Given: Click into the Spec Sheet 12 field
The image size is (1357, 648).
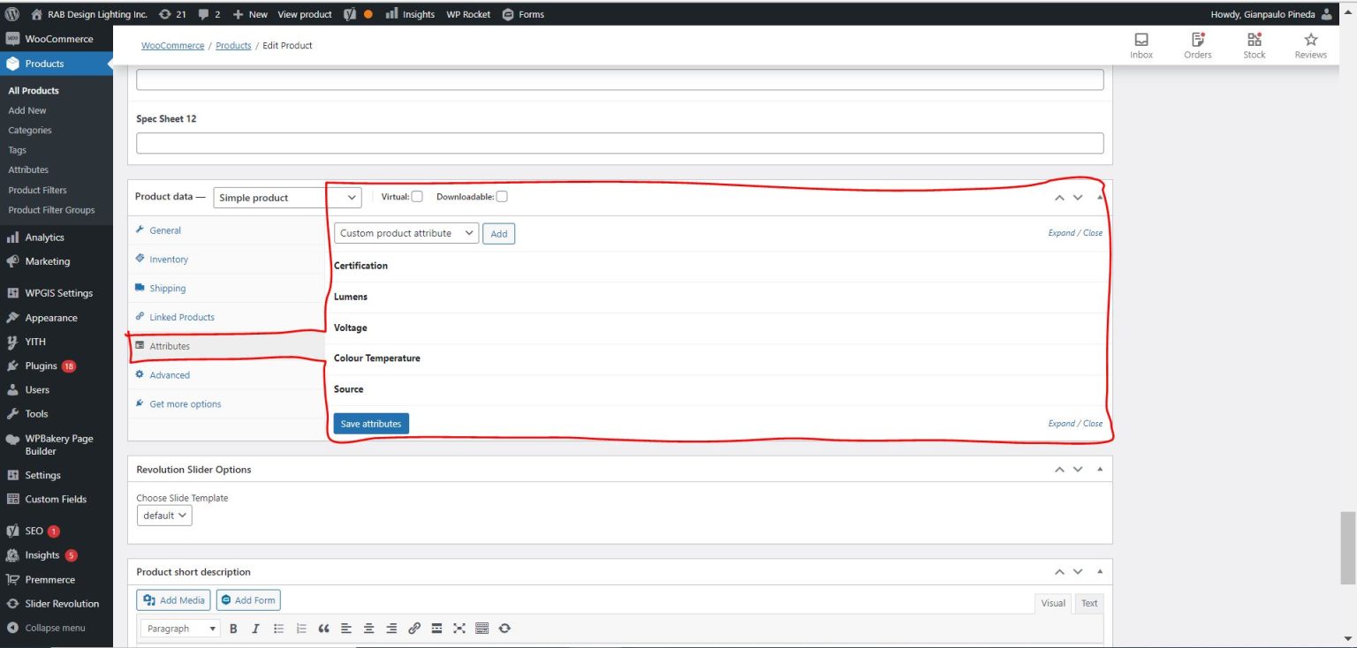Looking at the screenshot, I should pos(619,143).
